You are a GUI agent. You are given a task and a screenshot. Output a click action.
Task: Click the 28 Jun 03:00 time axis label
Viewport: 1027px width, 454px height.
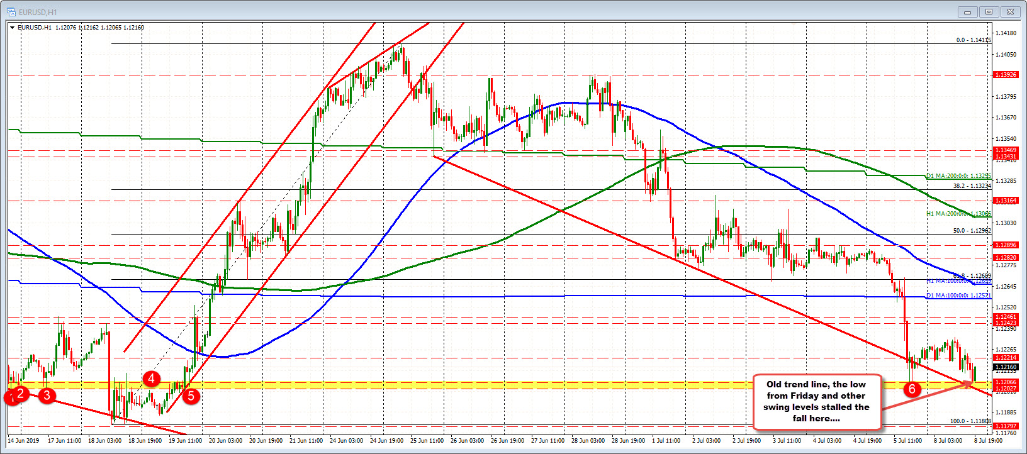coord(588,440)
